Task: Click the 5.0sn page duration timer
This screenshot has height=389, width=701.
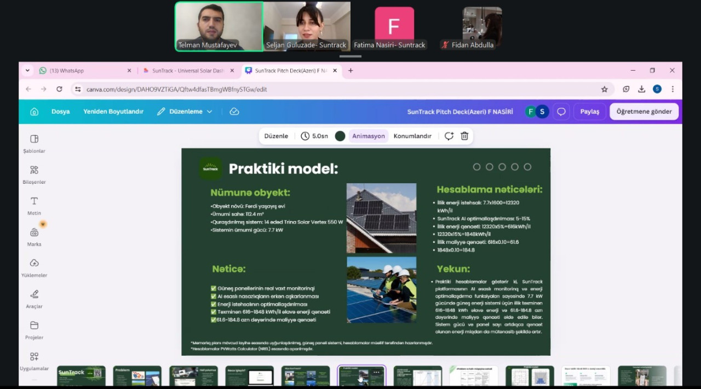Action: tap(314, 136)
